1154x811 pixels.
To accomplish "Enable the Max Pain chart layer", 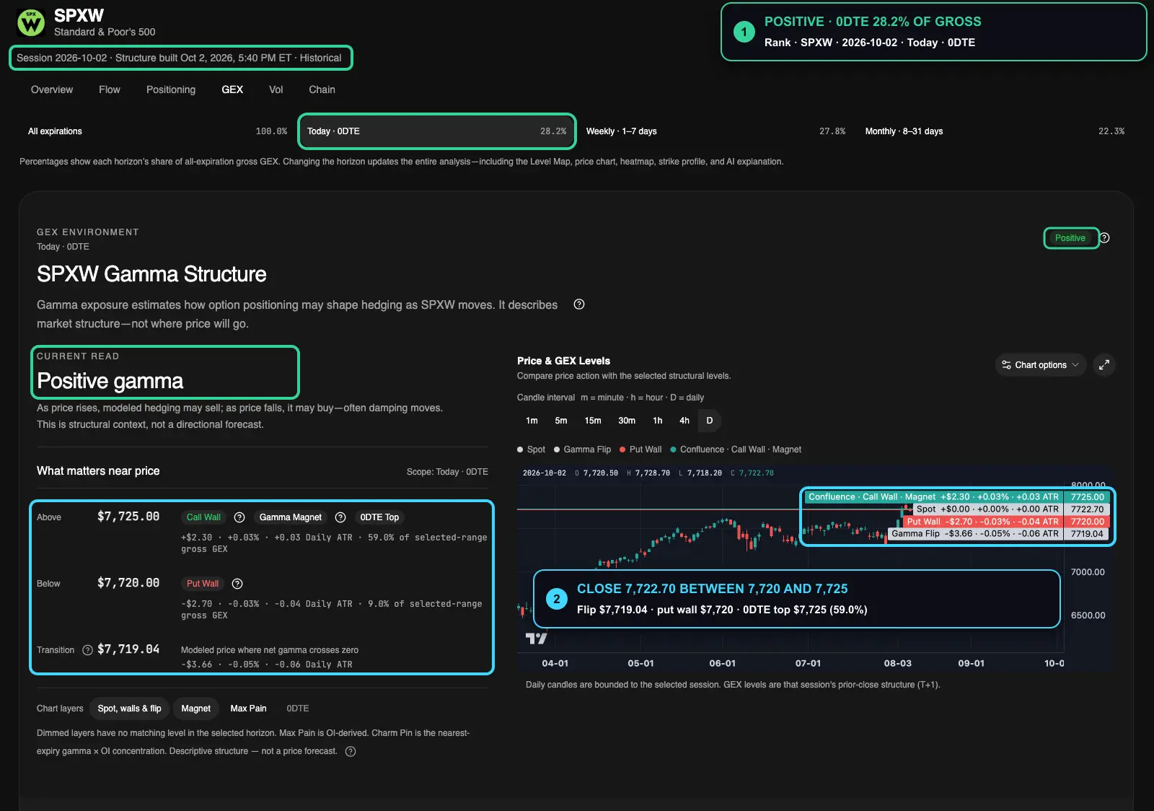I will click(248, 709).
